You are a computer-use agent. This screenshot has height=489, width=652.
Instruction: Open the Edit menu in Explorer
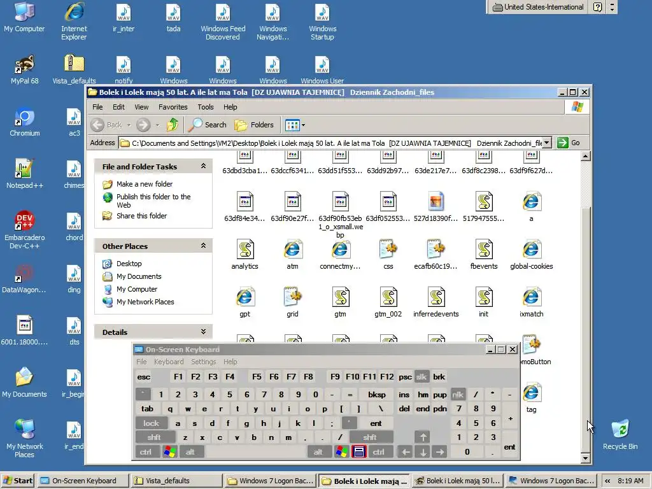(118, 107)
